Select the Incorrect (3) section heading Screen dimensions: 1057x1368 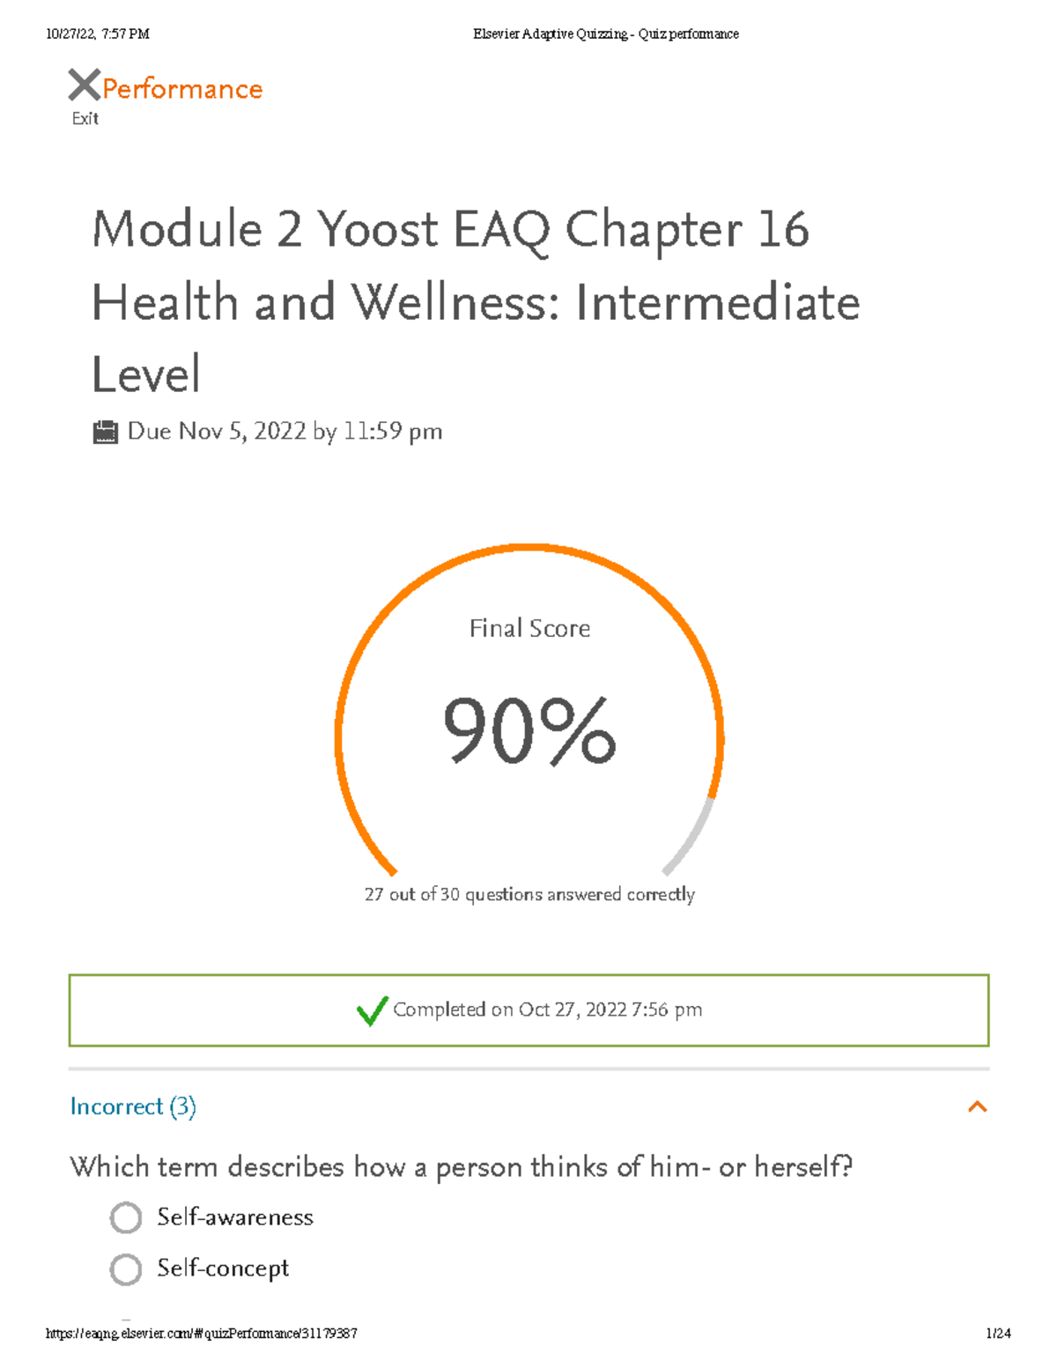click(134, 1106)
